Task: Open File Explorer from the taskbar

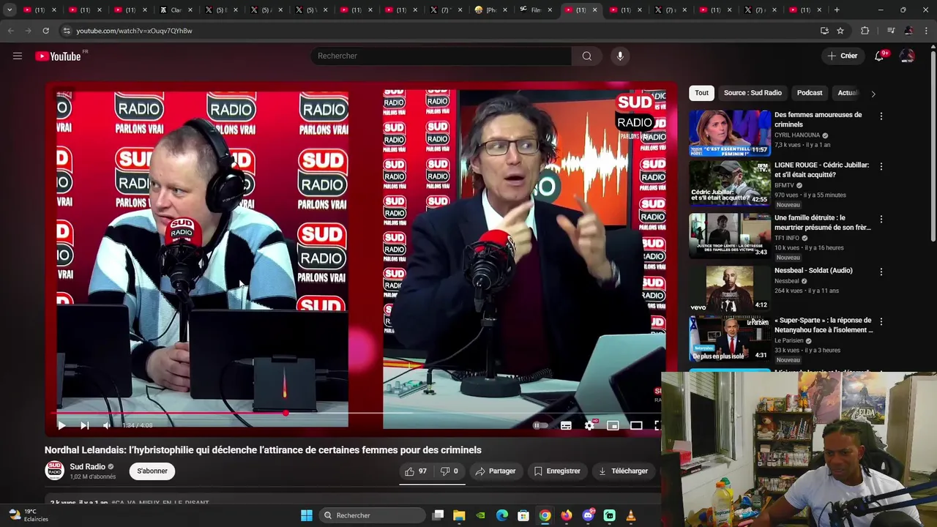Action: pos(459,515)
